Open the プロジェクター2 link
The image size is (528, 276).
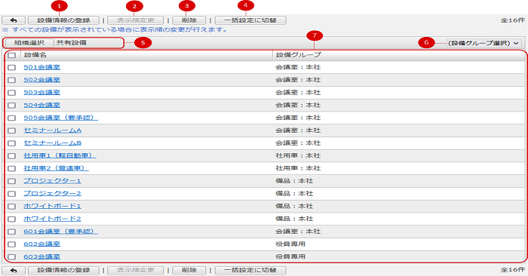pyautogui.click(x=52, y=193)
